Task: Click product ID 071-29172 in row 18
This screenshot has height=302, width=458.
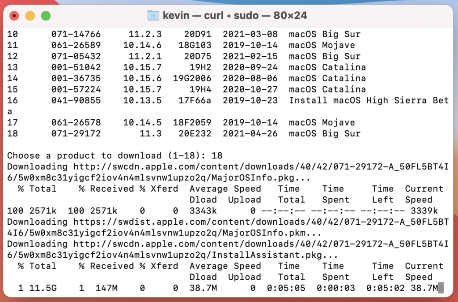Action: pyautogui.click(x=76, y=134)
